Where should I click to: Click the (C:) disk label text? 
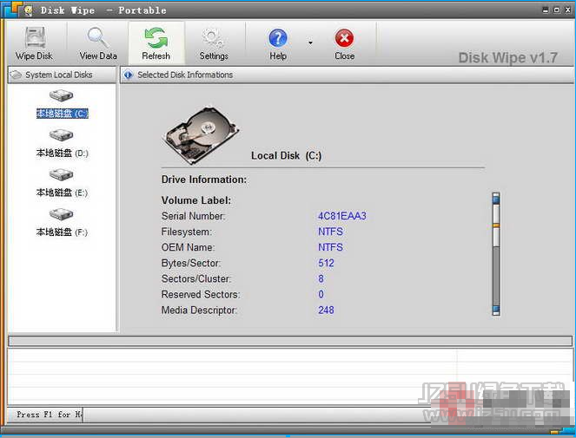pos(62,114)
